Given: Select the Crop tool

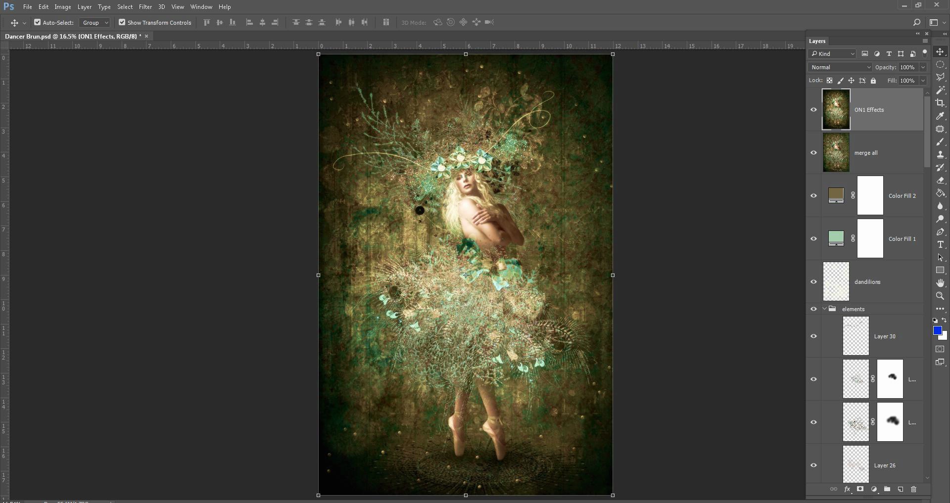Looking at the screenshot, I should tap(940, 103).
